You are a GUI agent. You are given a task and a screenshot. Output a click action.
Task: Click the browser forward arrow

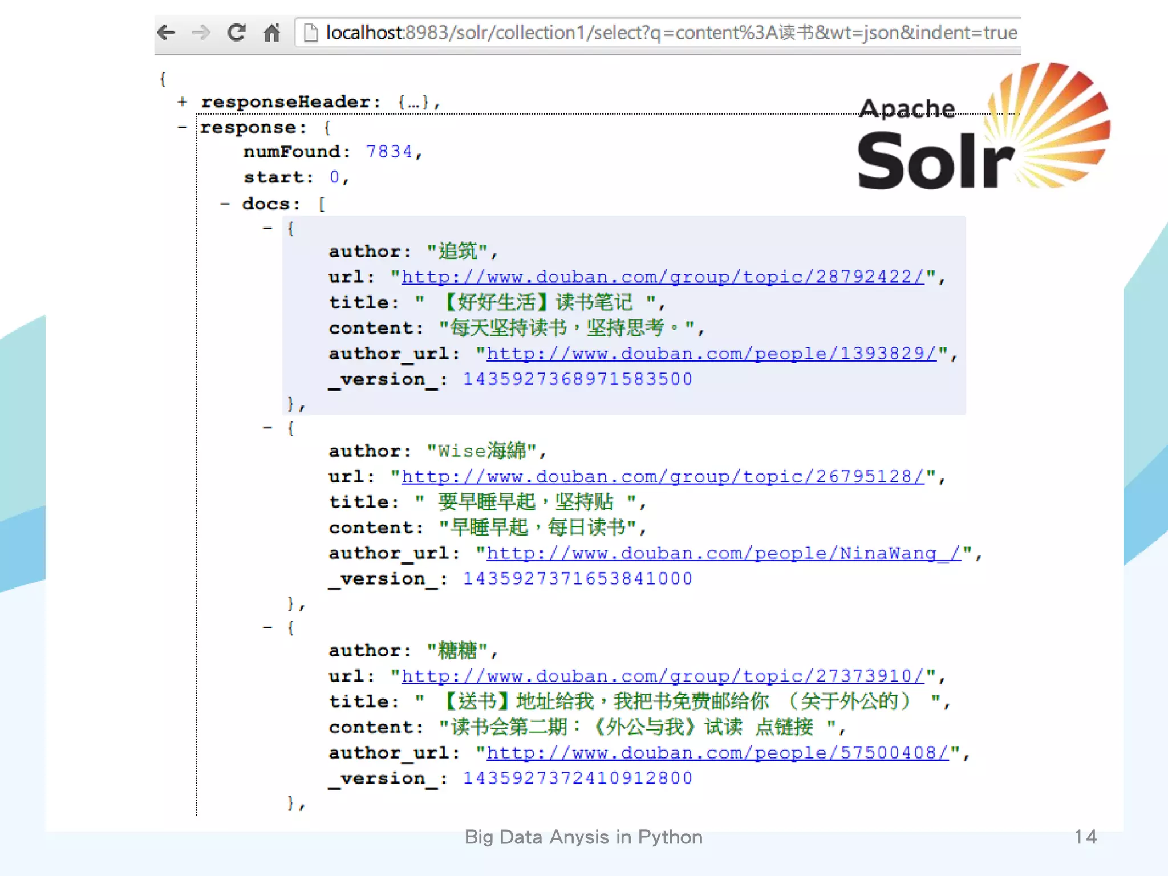201,33
